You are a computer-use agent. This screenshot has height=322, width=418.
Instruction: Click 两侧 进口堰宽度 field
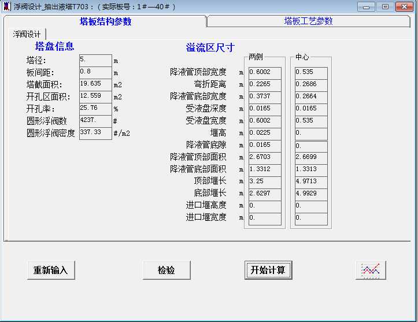(265, 219)
